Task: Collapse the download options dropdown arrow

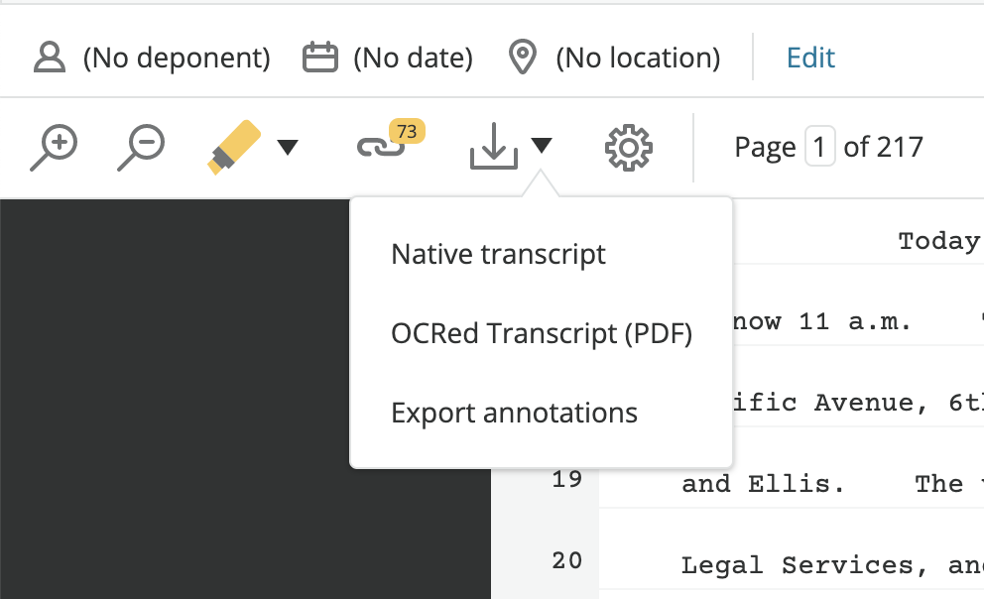Action: pos(542,146)
